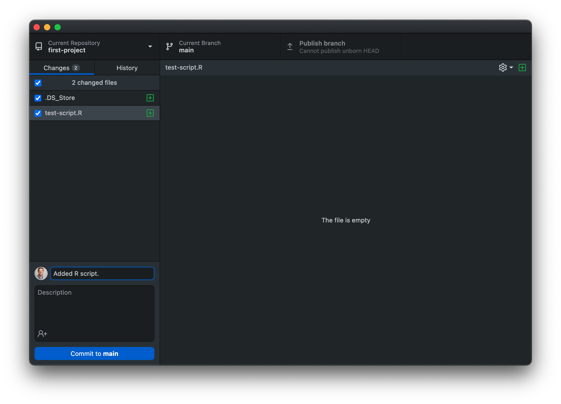Viewport: 561px width, 404px height.
Task: Switch to the Changes tab
Action: click(x=62, y=68)
